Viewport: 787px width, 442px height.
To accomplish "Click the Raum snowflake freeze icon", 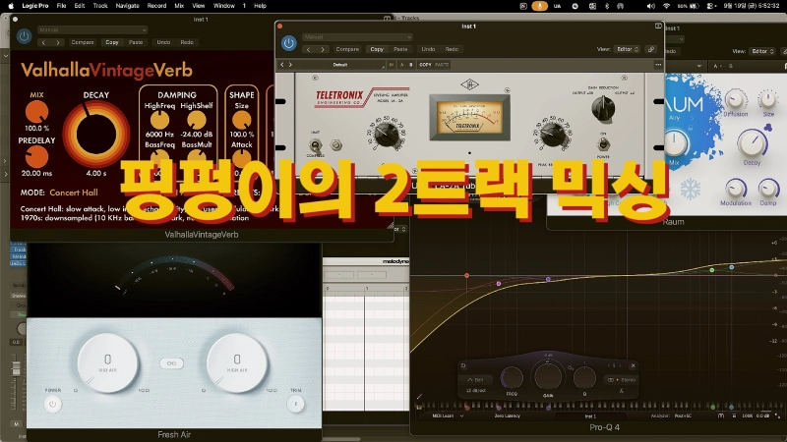I will (x=689, y=187).
